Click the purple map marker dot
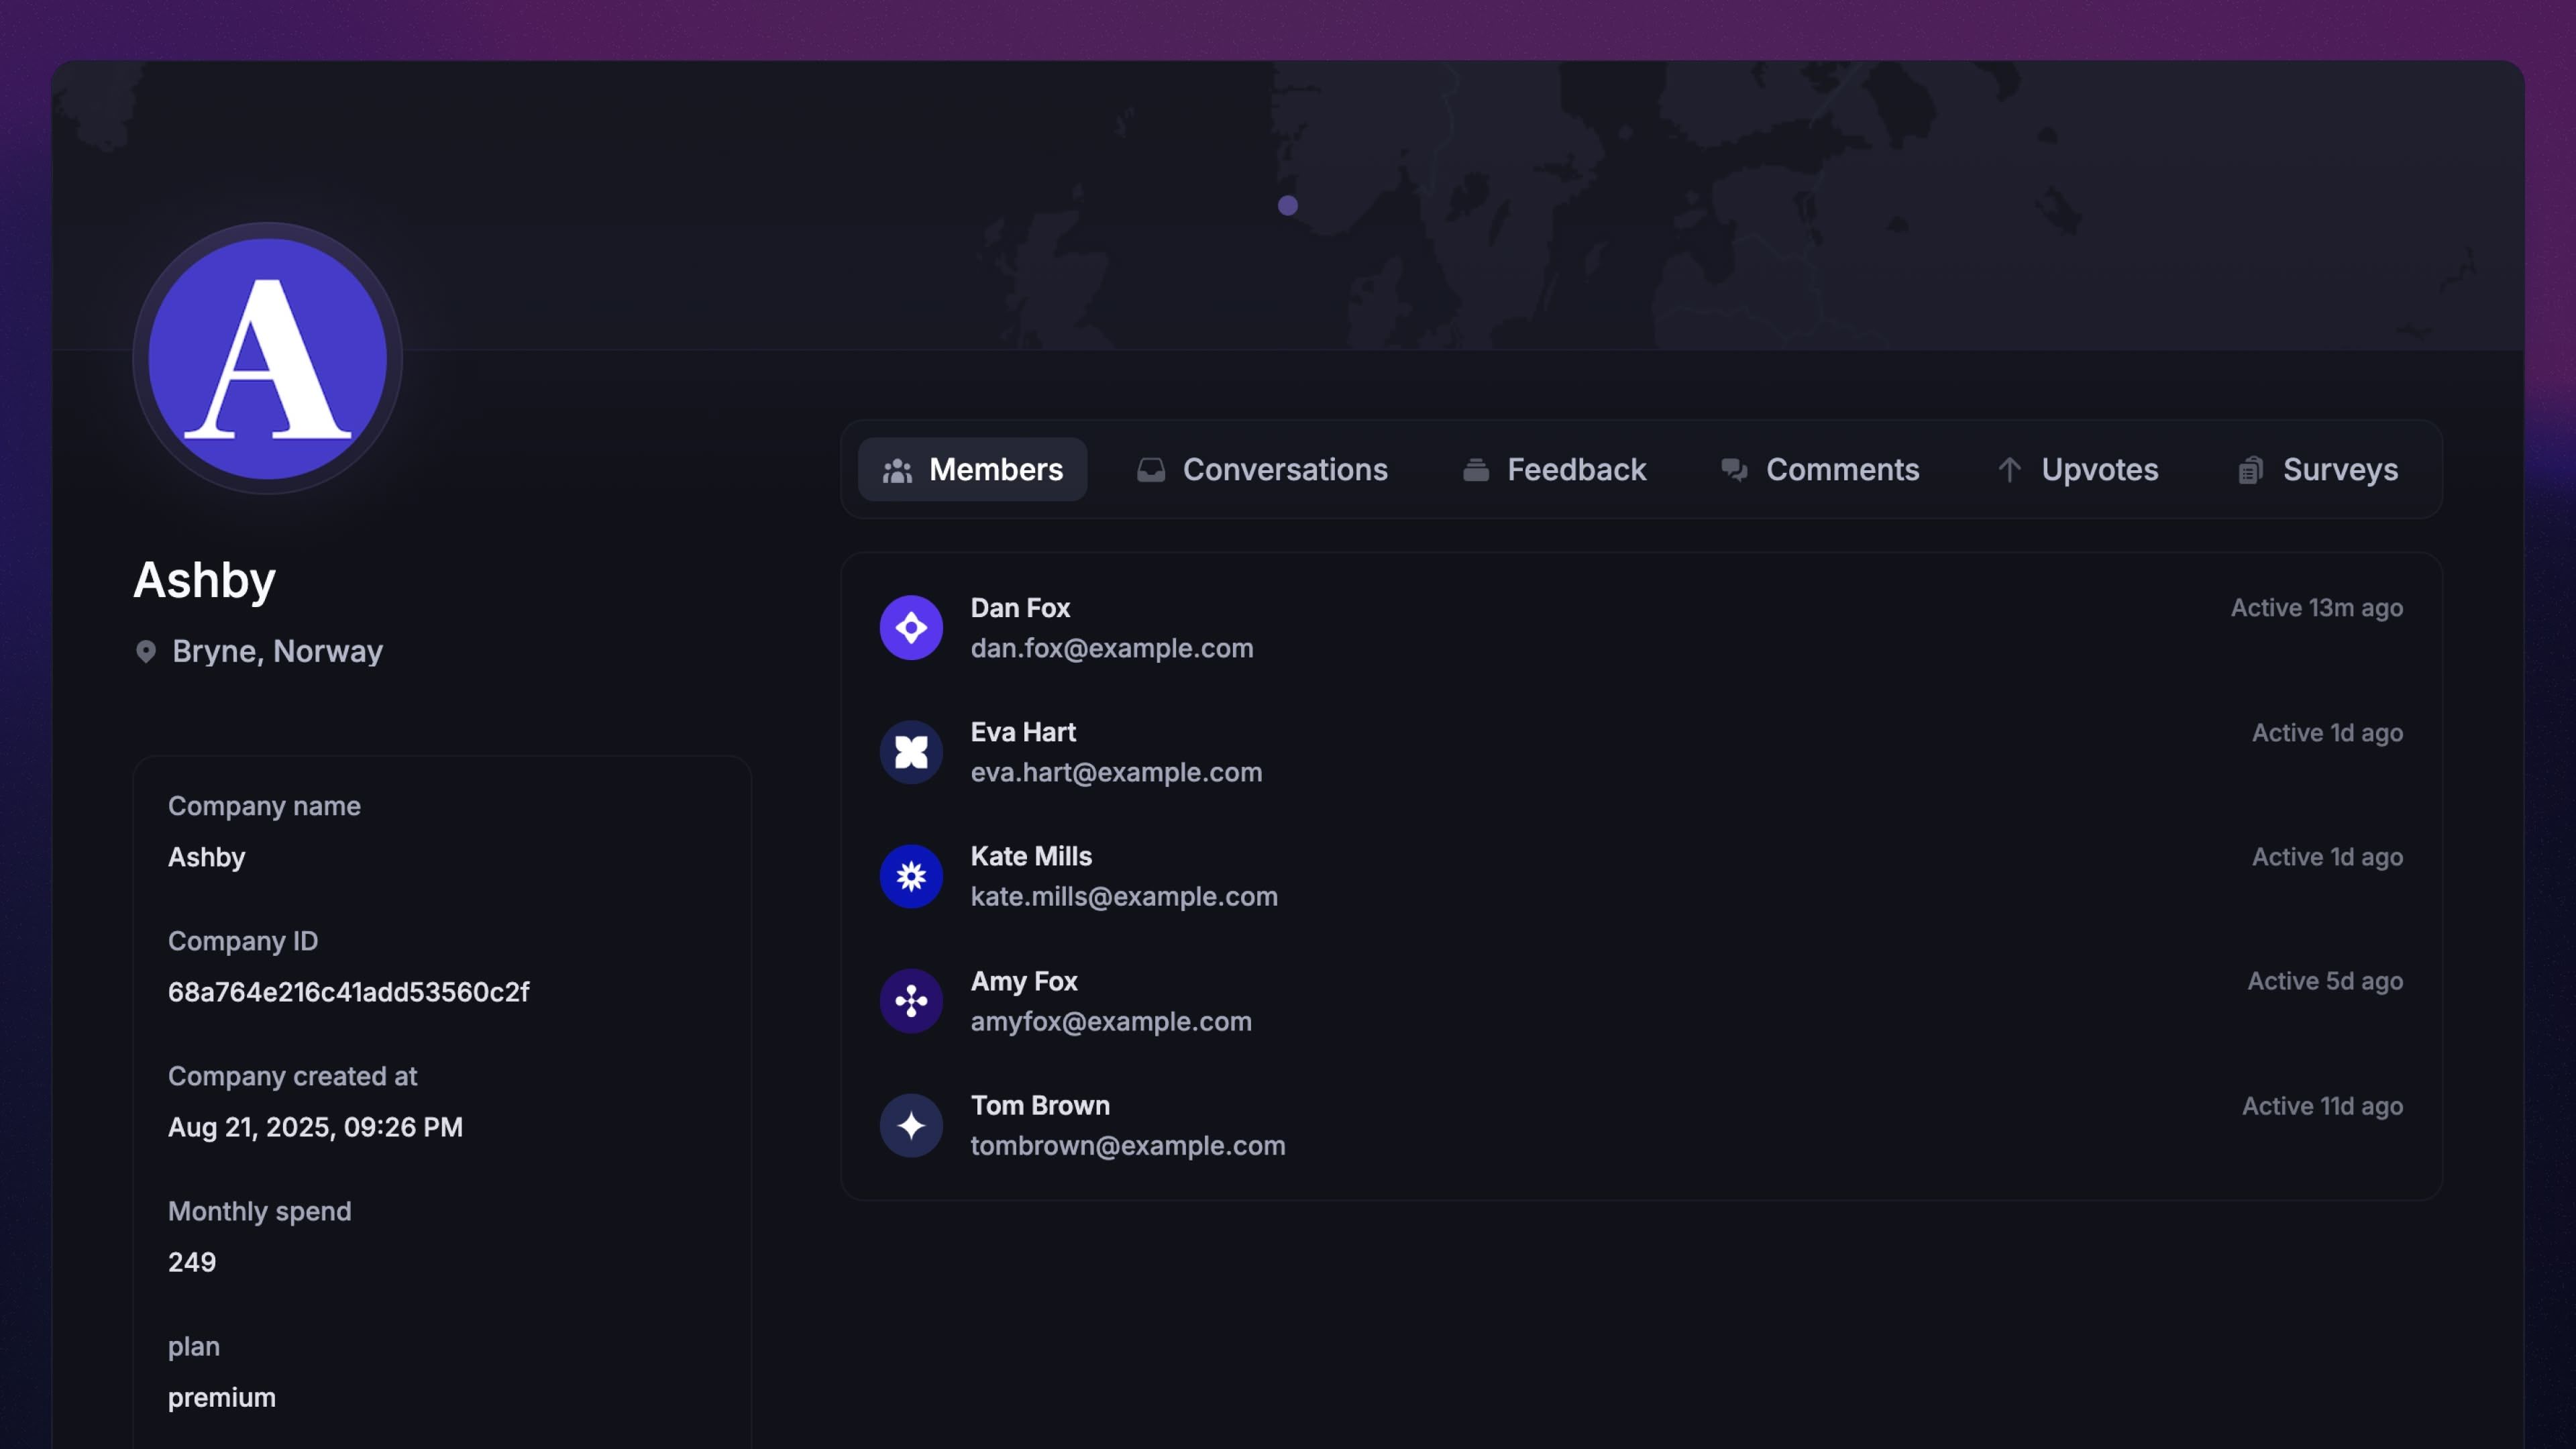 pos(1288,206)
